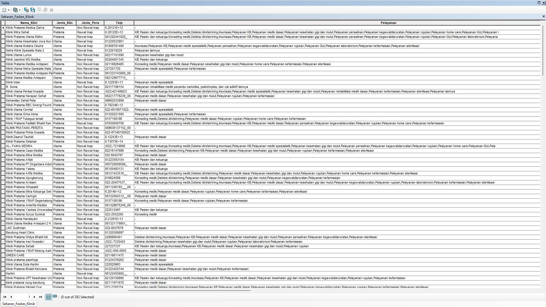Select phone cell '(022)4214992/3'
This screenshot has height=307, width=546.
[x=119, y=91]
